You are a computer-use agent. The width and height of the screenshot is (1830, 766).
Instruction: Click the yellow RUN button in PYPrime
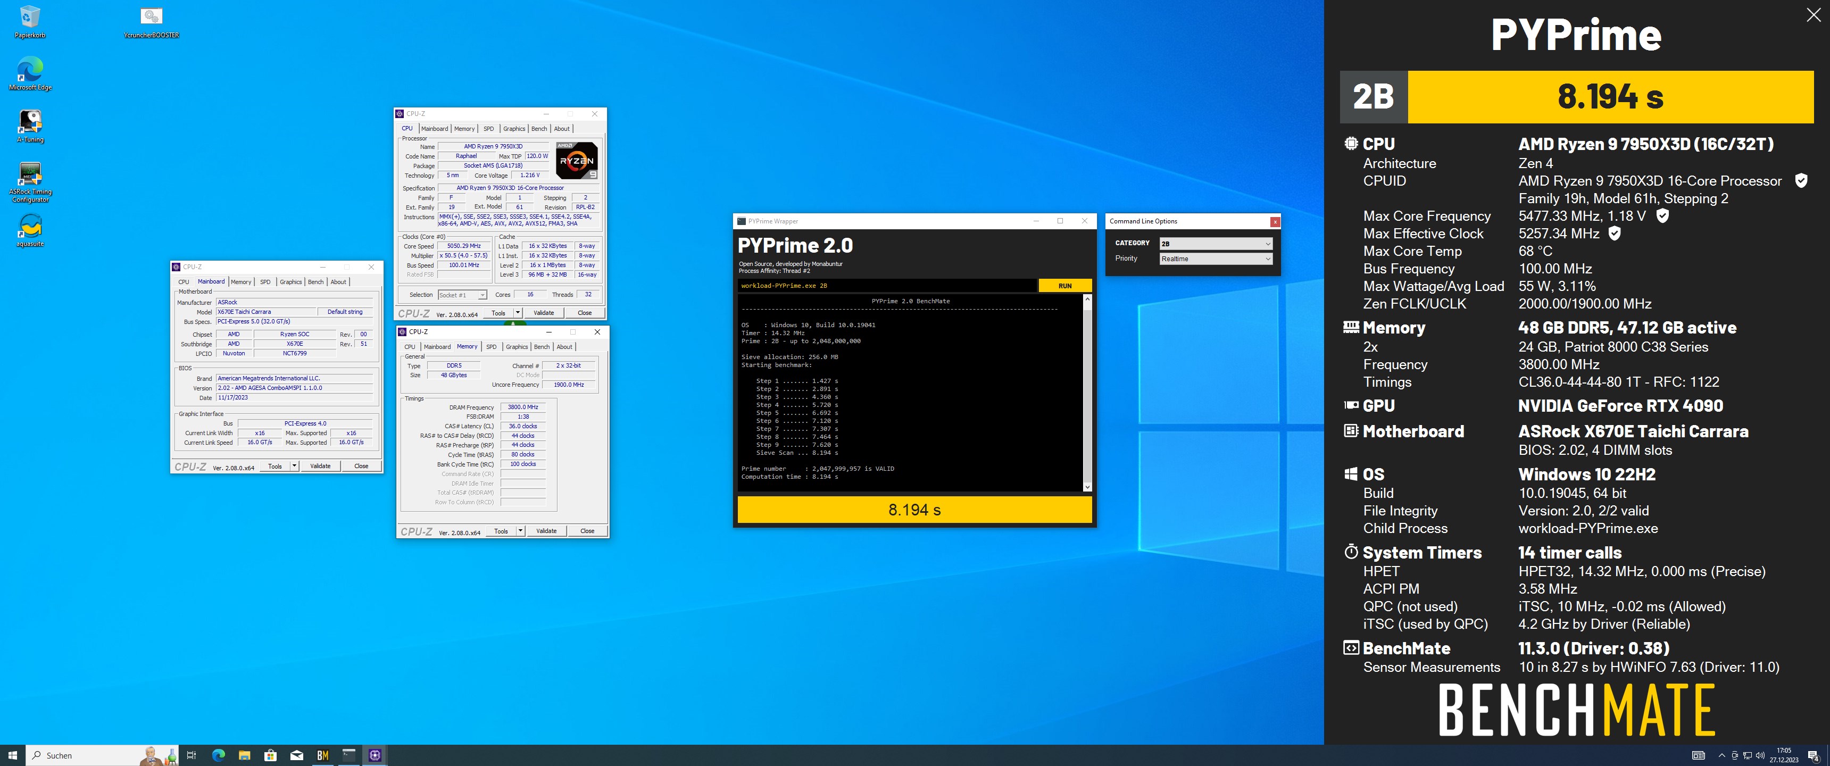tap(1065, 286)
